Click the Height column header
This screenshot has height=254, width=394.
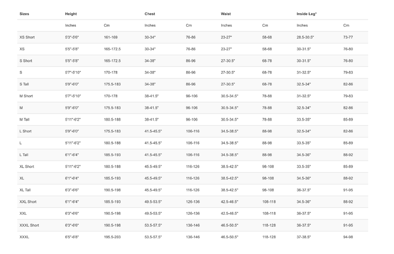pyautogui.click(x=71, y=14)
